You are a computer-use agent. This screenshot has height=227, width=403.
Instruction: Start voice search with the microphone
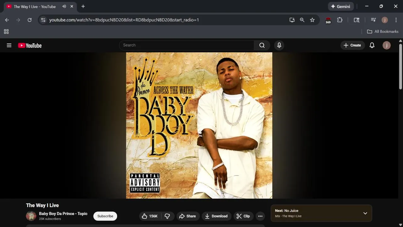click(x=279, y=45)
